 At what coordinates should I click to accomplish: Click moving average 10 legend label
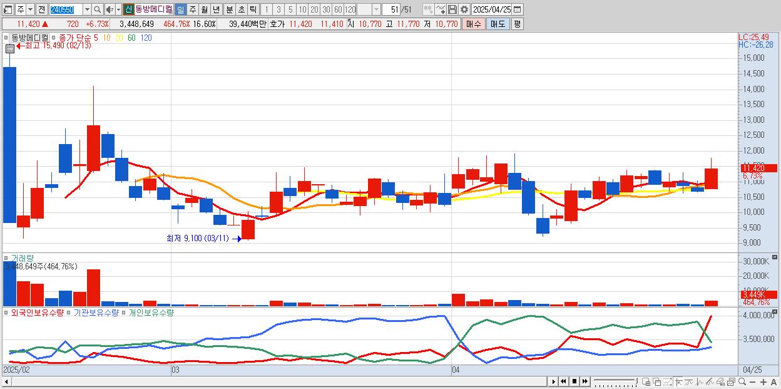(x=107, y=38)
